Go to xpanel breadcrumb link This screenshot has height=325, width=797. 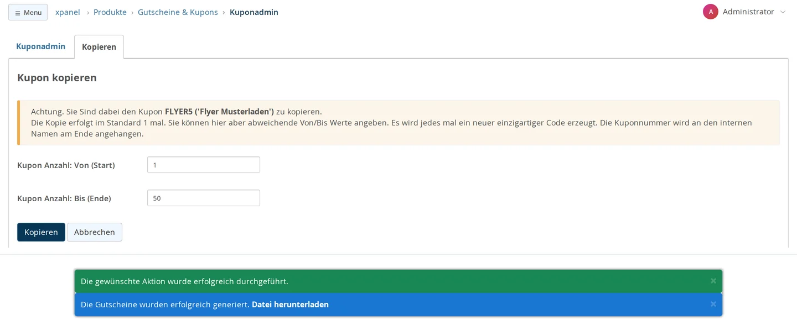(68, 12)
